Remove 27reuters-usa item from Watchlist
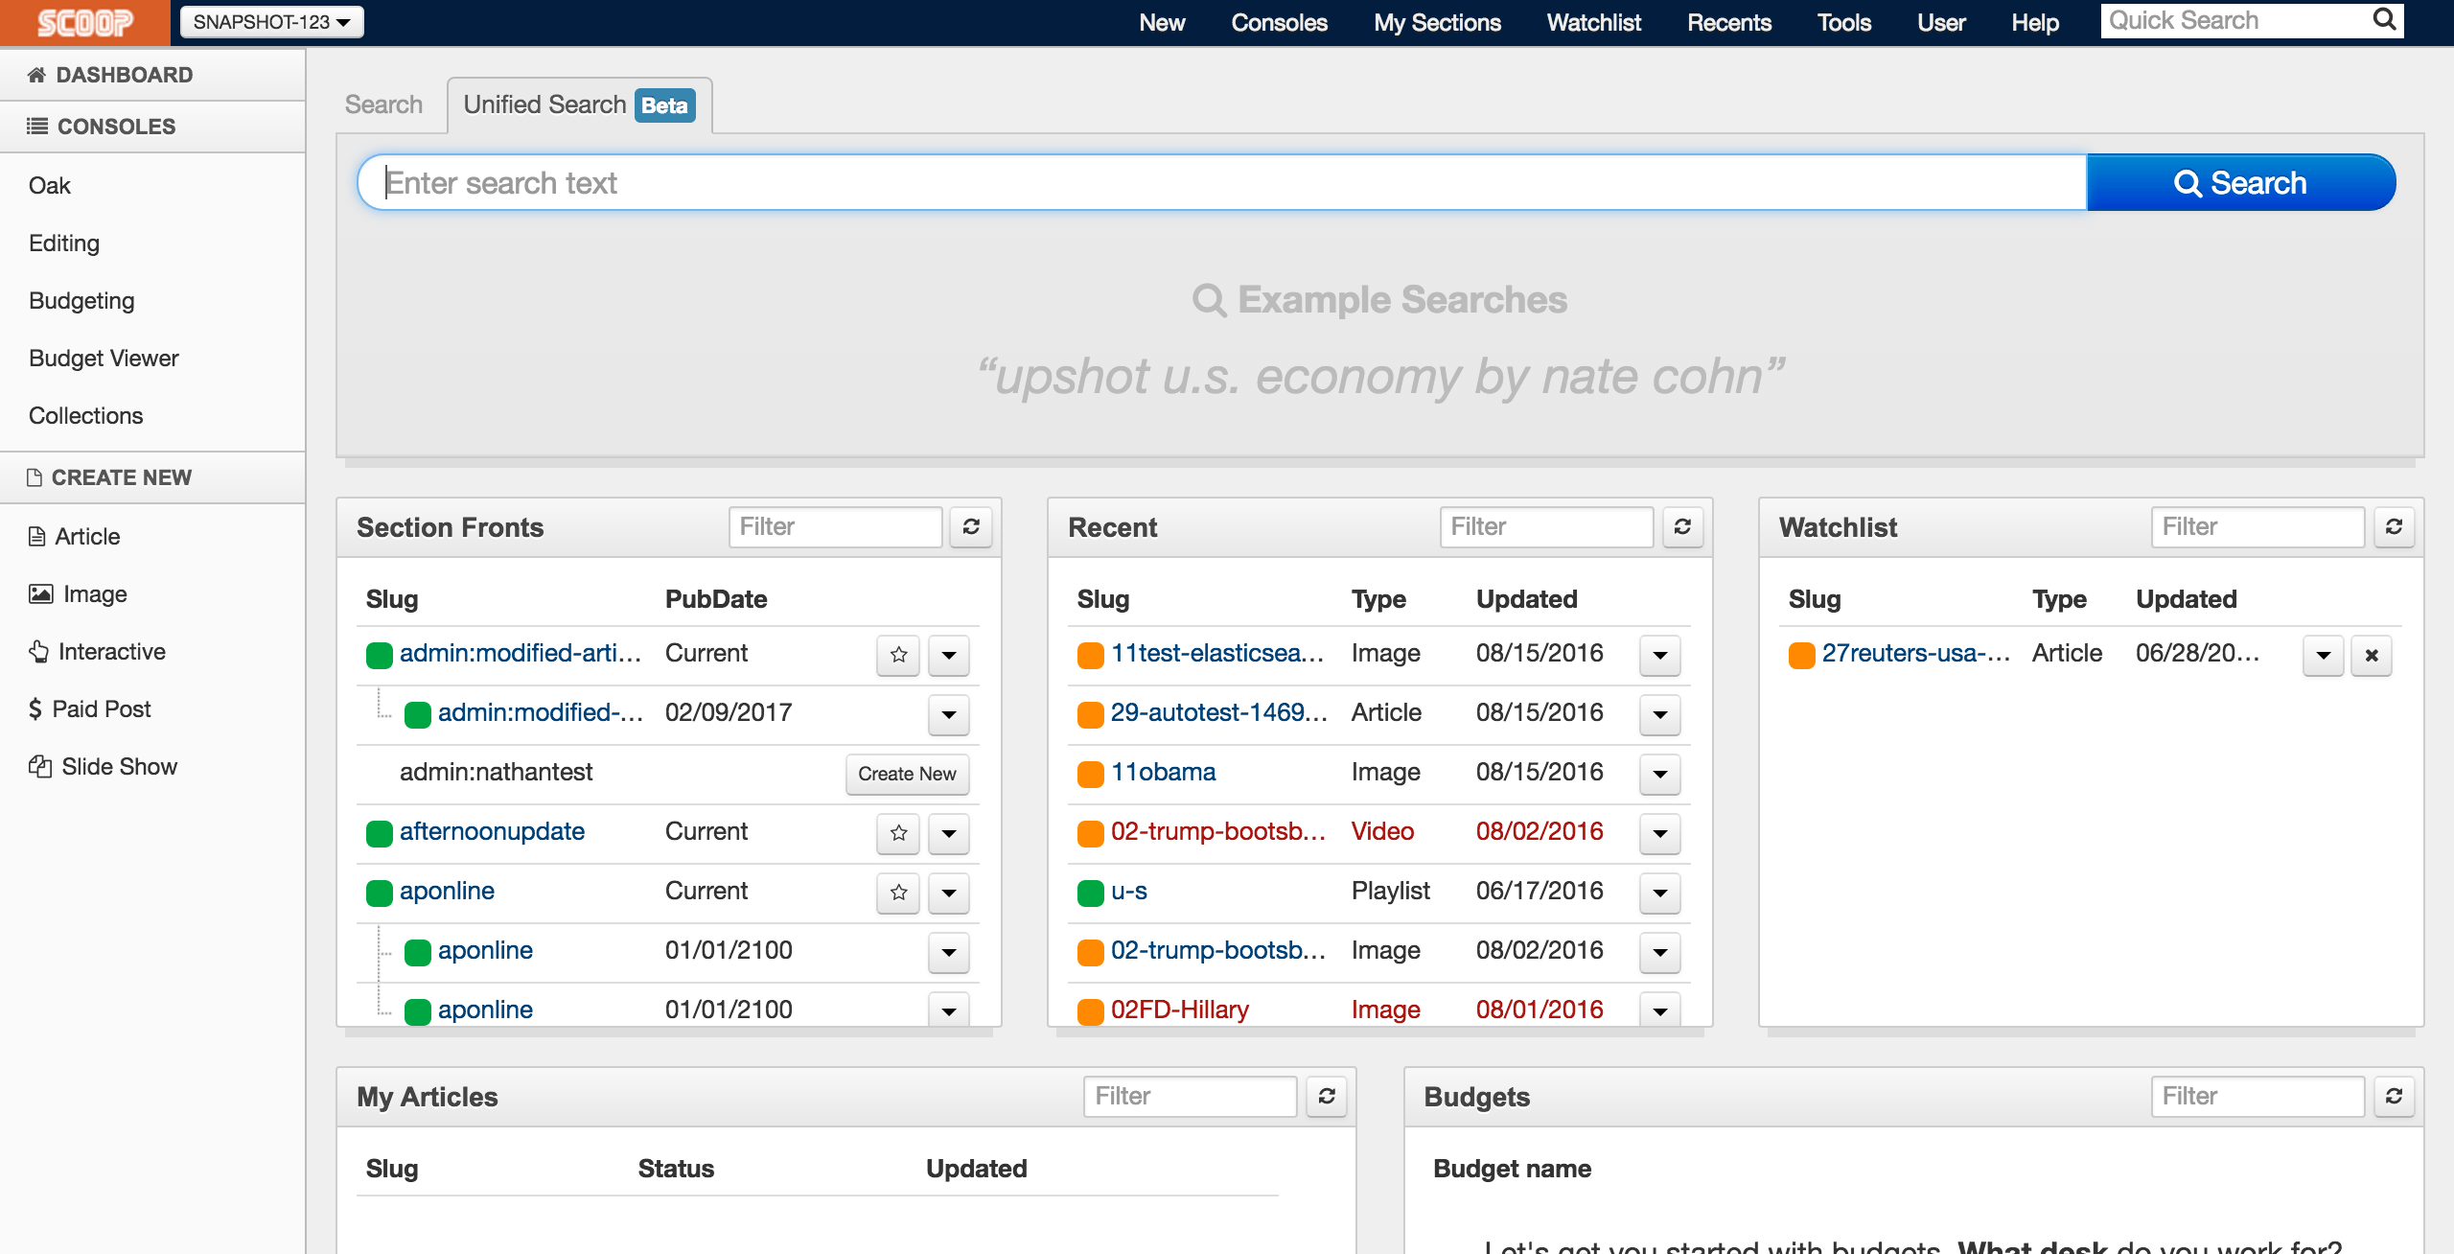The width and height of the screenshot is (2454, 1254). click(2372, 656)
